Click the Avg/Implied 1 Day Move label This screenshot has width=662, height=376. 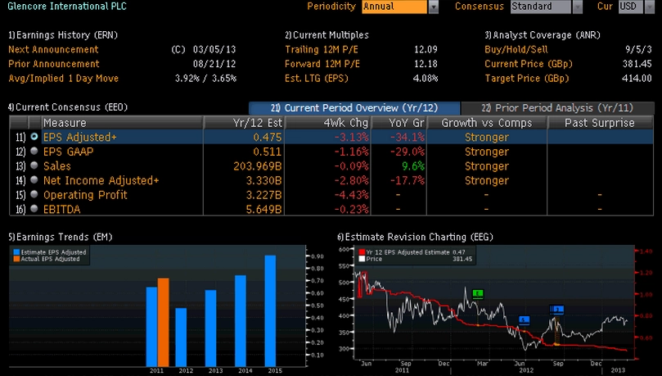(63, 78)
